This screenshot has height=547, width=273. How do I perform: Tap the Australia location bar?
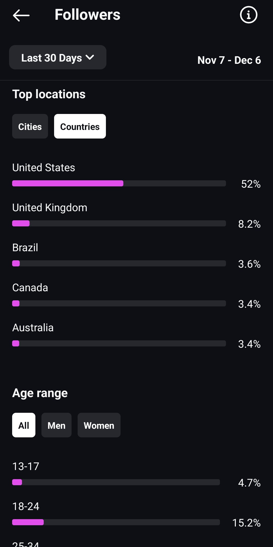point(119,343)
